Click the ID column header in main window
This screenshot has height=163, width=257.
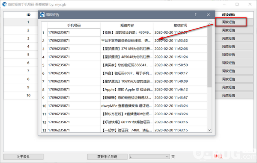coord(28,15)
